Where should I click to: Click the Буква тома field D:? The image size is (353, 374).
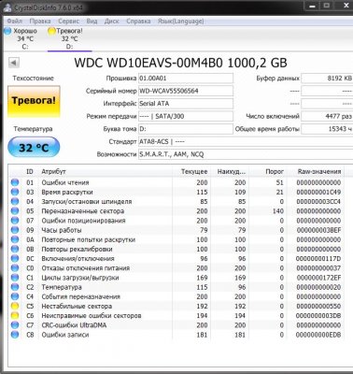point(186,129)
